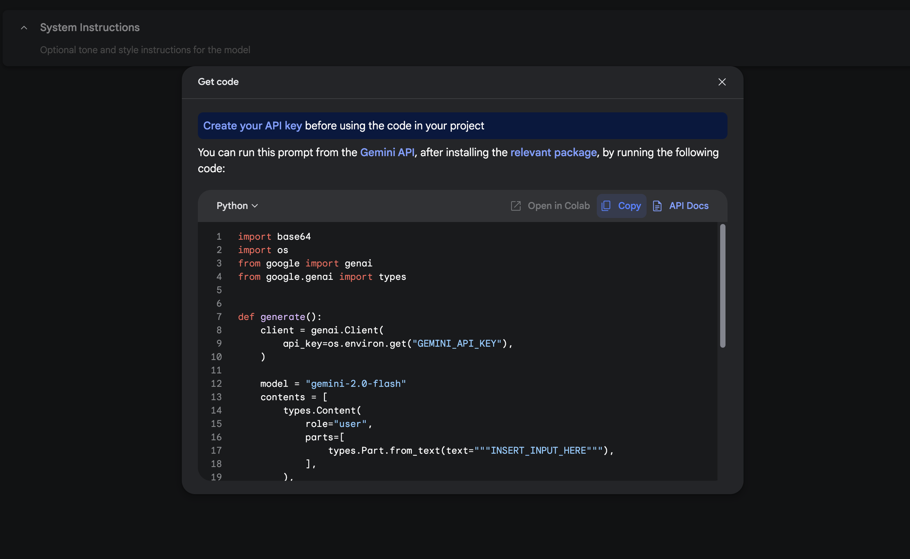Click the System Instructions heading

(90, 28)
